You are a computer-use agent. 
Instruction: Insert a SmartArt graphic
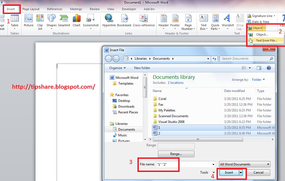click(x=64, y=21)
